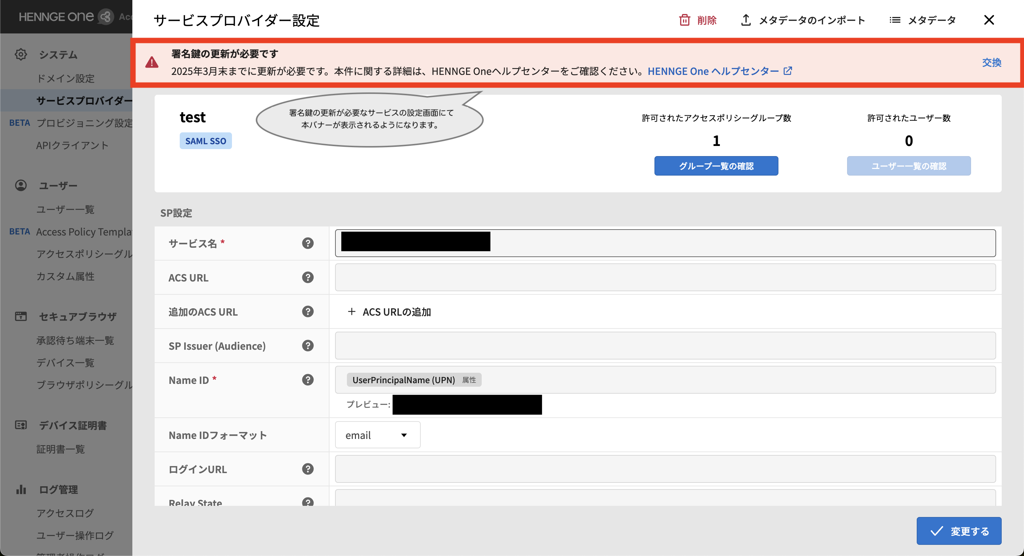1024x556 pixels.
Task: Click help icon for 追加のACS URL
Action: point(308,311)
